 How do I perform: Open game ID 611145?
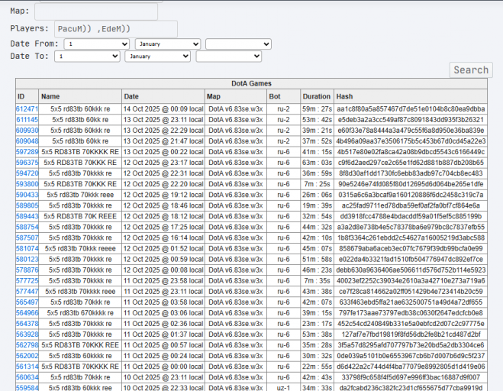[x=27, y=120]
